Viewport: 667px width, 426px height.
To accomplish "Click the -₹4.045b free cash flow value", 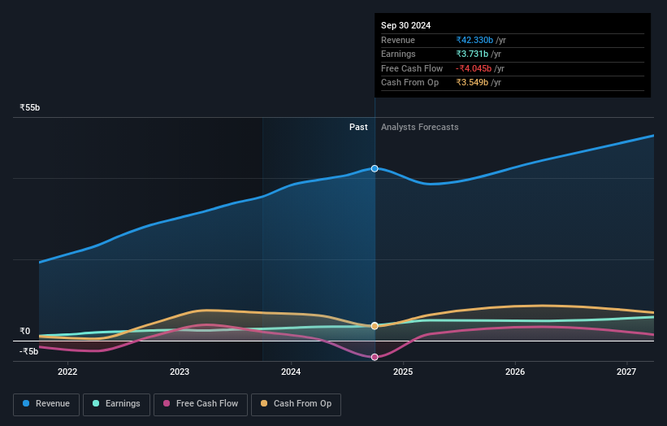I will 474,68.
